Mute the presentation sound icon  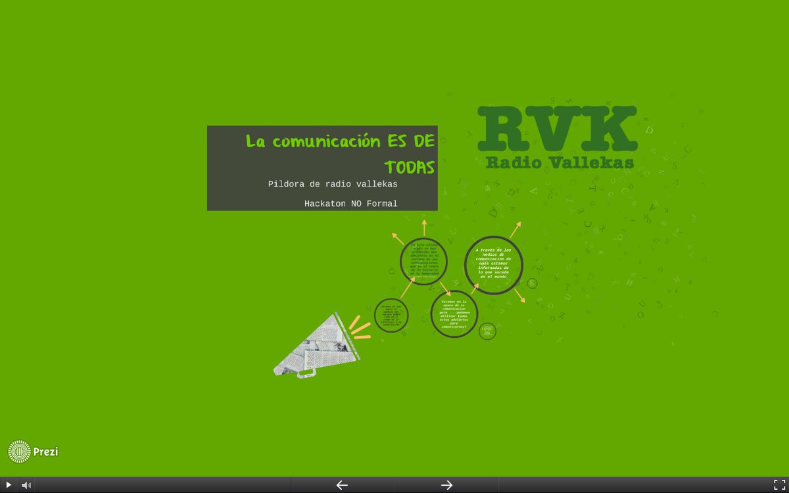tap(26, 485)
